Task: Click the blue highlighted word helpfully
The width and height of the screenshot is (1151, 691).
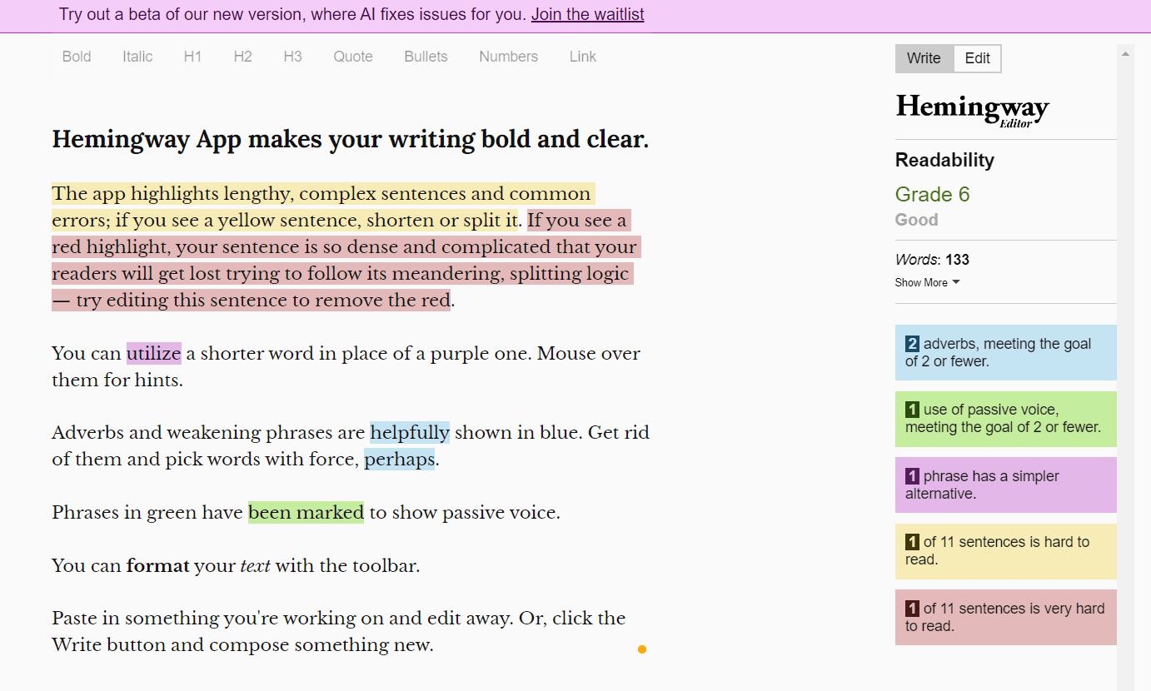Action: tap(410, 433)
